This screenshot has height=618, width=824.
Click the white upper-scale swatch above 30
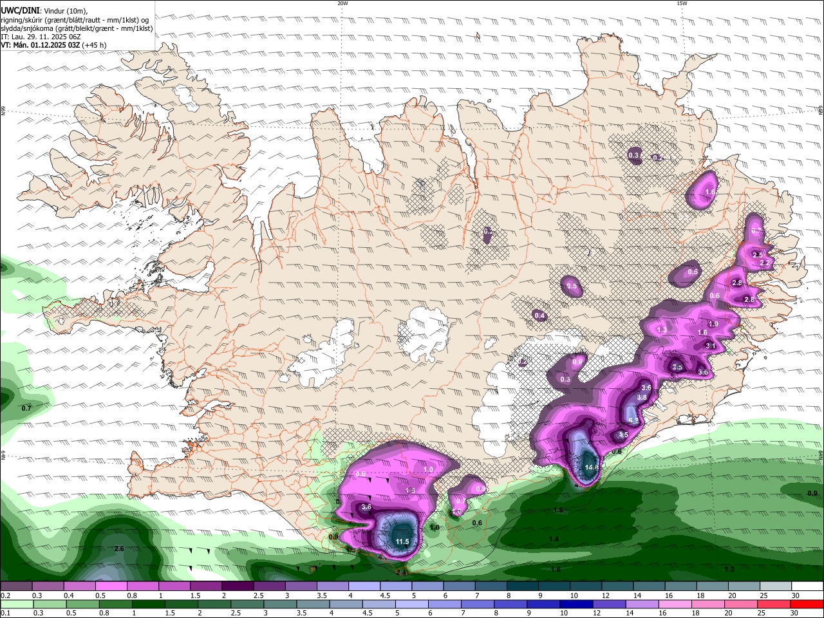tap(807, 586)
